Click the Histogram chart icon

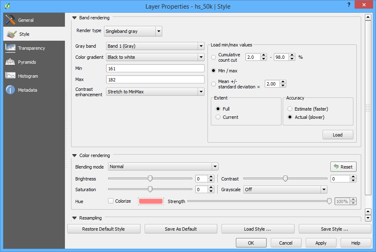click(x=10, y=76)
